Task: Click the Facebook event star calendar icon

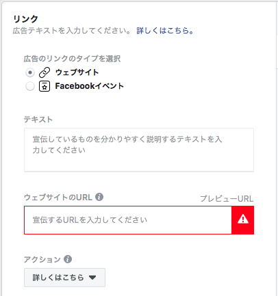Action: (45, 86)
